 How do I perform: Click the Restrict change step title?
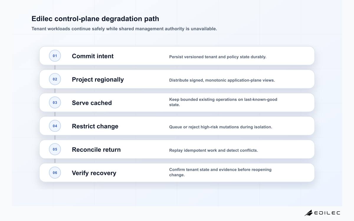pyautogui.click(x=95, y=126)
